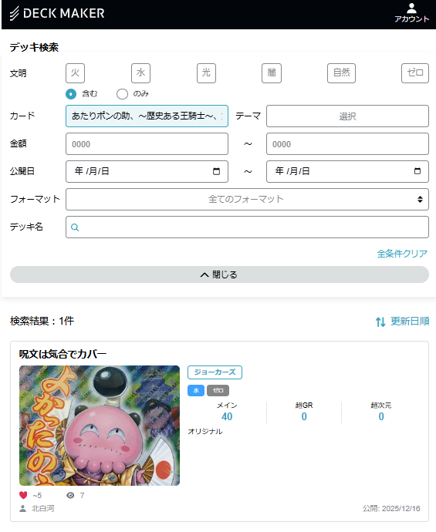
Task: Click the magnifier icon in deck name field
Action: pos(75,227)
